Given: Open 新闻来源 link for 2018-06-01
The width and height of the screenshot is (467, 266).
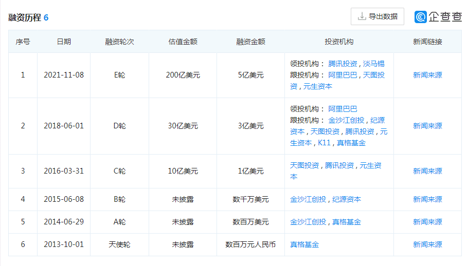Looking at the screenshot, I should [427, 126].
